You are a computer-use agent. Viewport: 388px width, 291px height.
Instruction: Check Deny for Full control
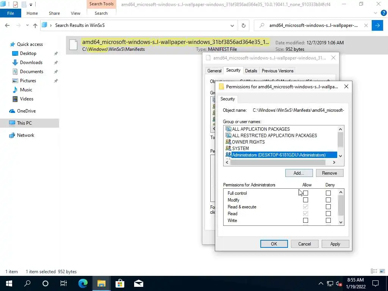point(328,193)
